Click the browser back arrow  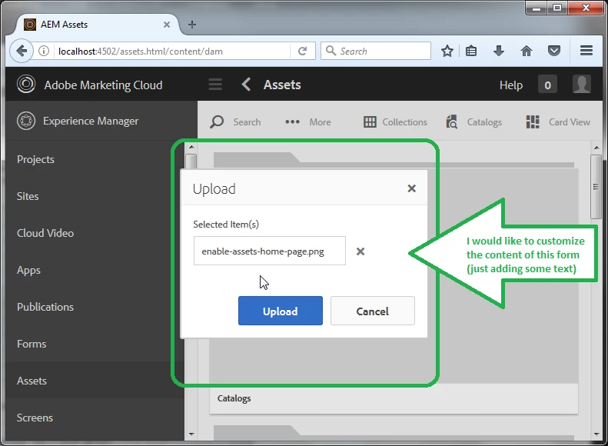[22, 51]
